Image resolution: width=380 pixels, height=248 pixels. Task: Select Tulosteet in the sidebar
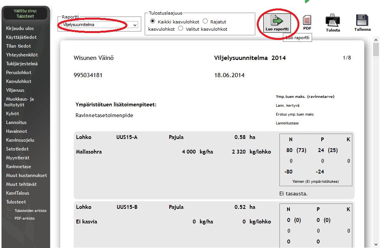[16, 202]
